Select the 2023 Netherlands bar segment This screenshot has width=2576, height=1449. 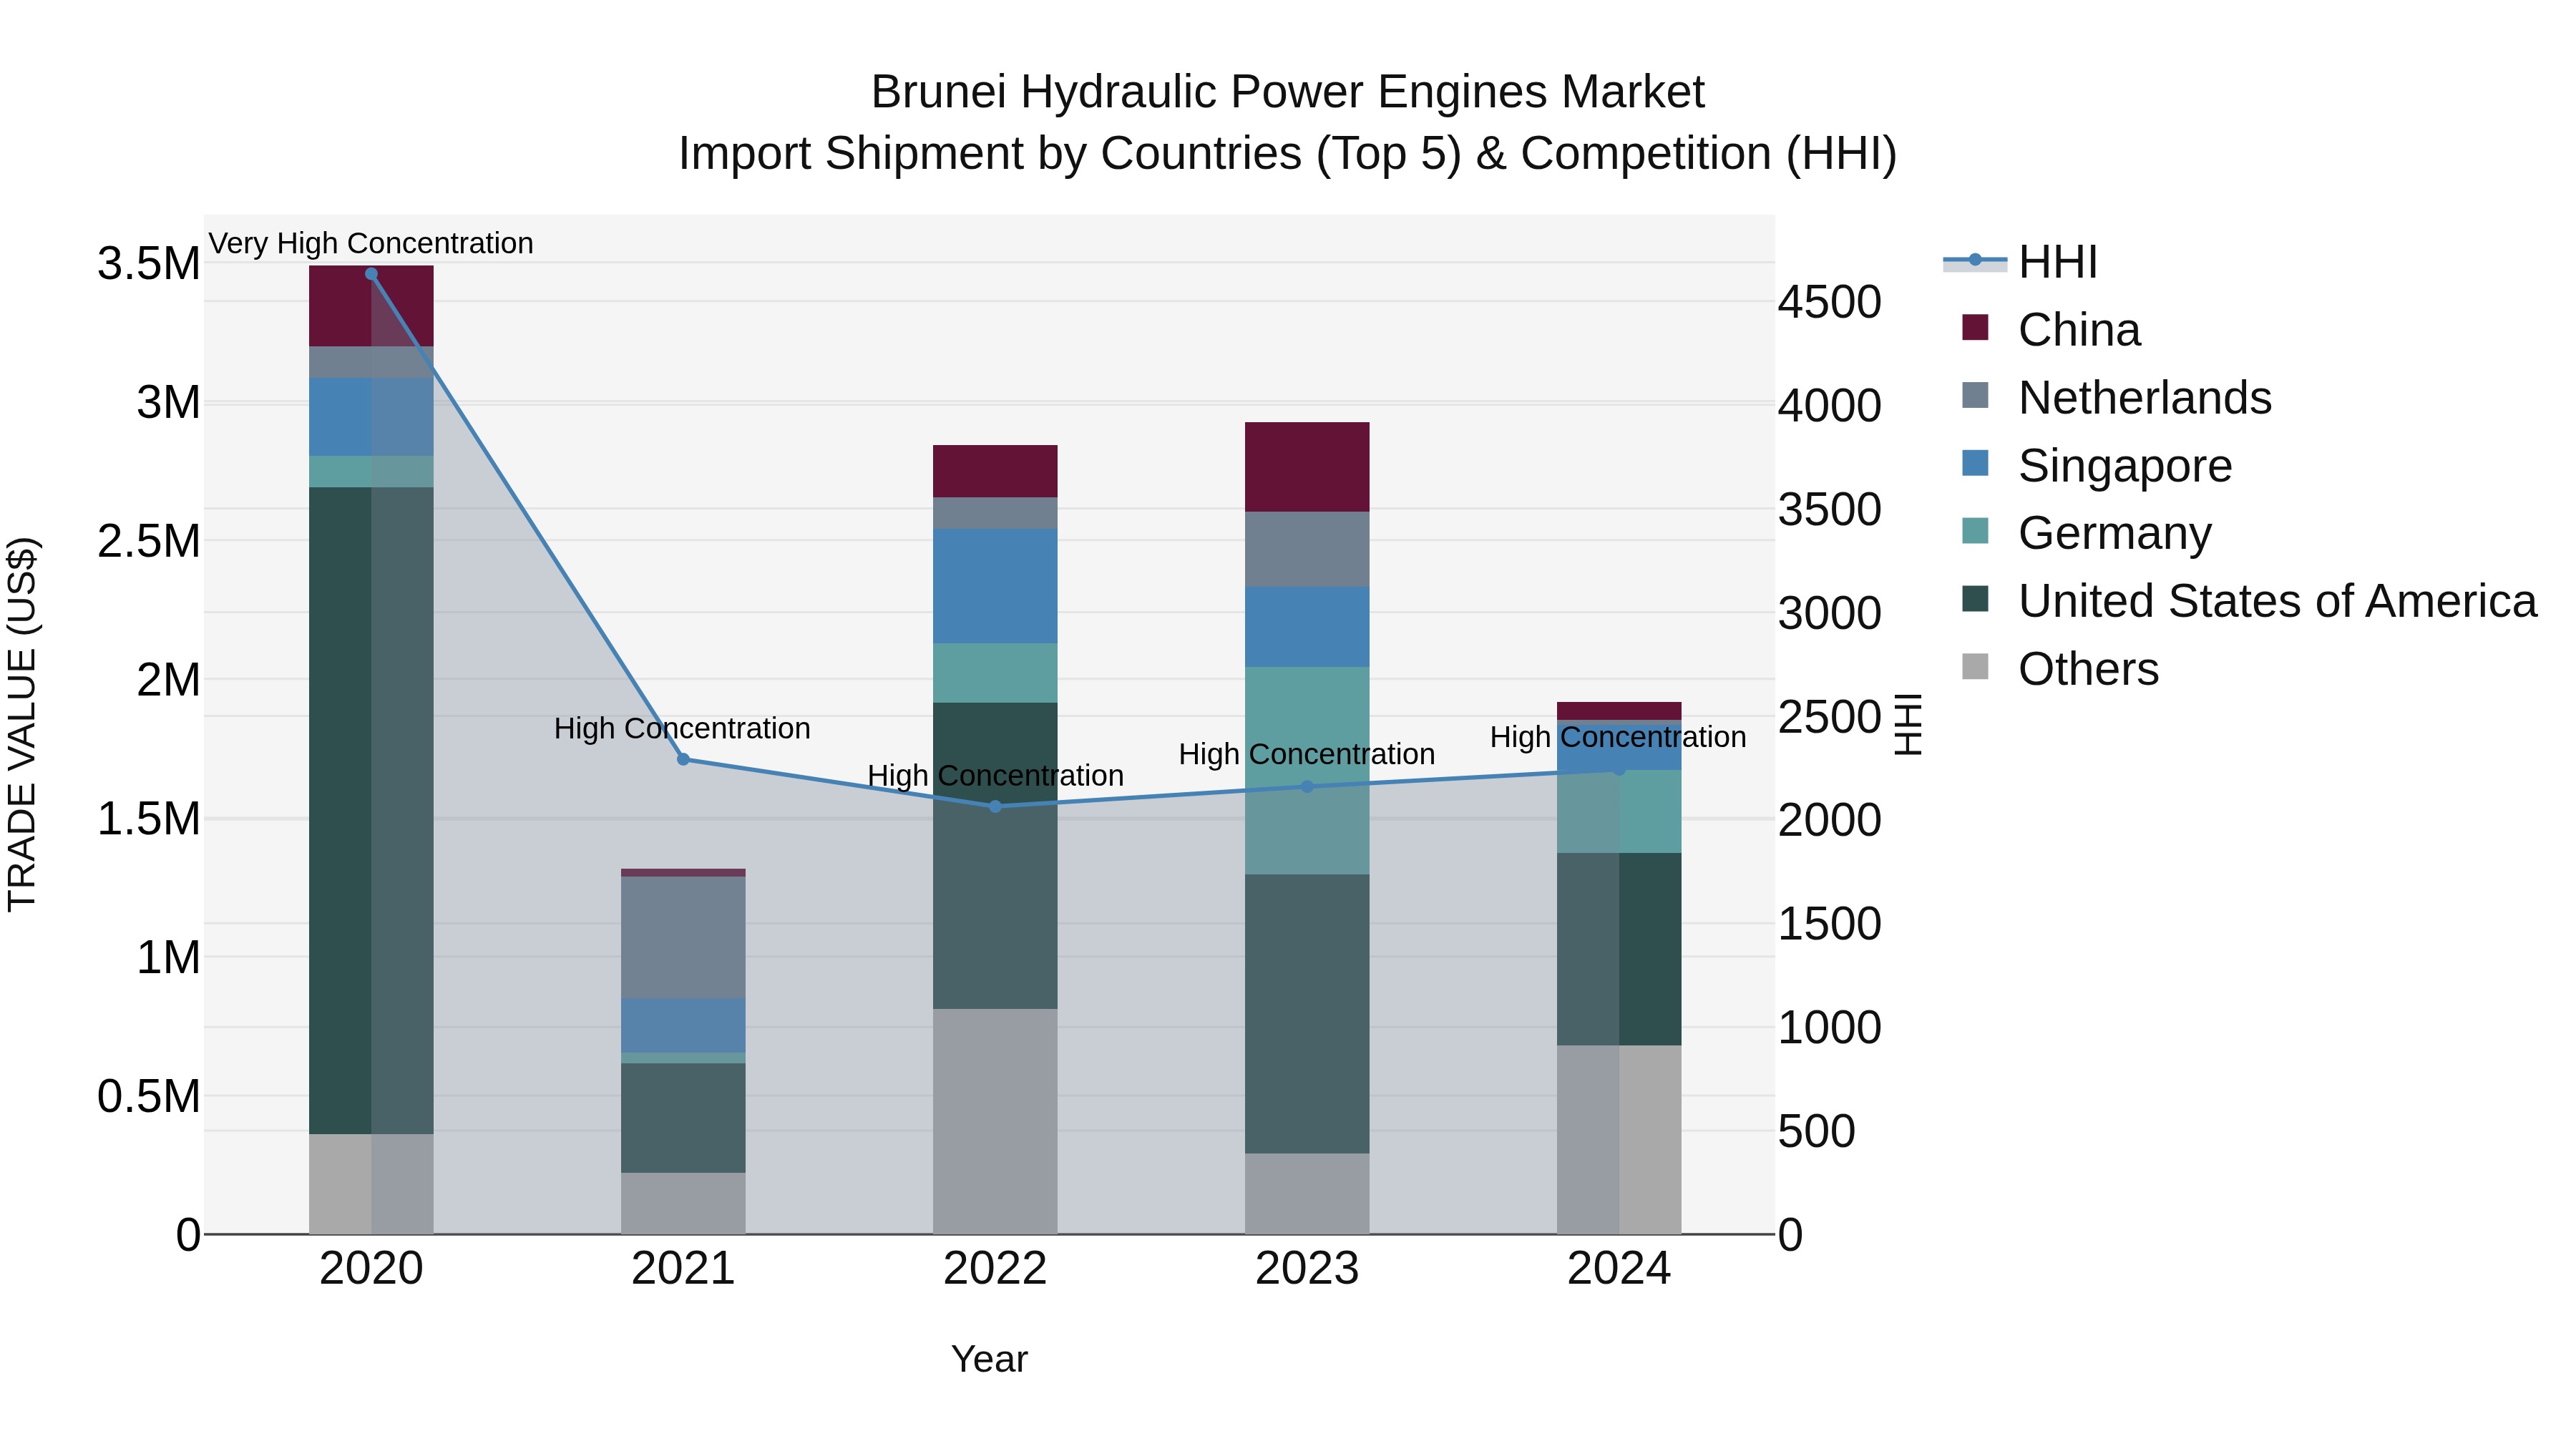[x=1307, y=549]
